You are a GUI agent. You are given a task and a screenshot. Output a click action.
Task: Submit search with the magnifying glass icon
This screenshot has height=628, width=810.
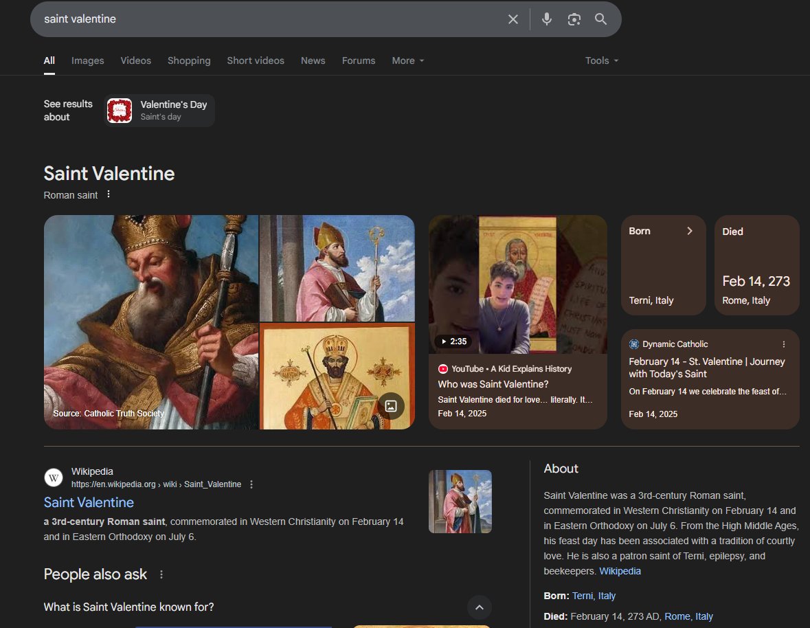click(600, 19)
